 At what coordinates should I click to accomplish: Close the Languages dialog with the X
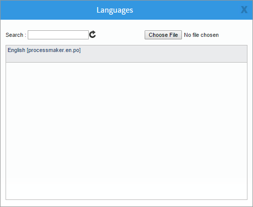(244, 10)
